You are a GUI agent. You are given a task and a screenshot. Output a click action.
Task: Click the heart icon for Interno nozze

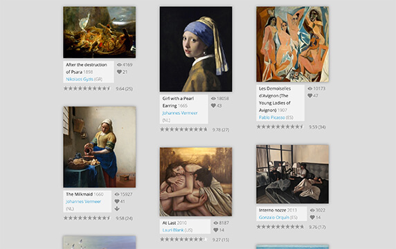pyautogui.click(x=312, y=217)
